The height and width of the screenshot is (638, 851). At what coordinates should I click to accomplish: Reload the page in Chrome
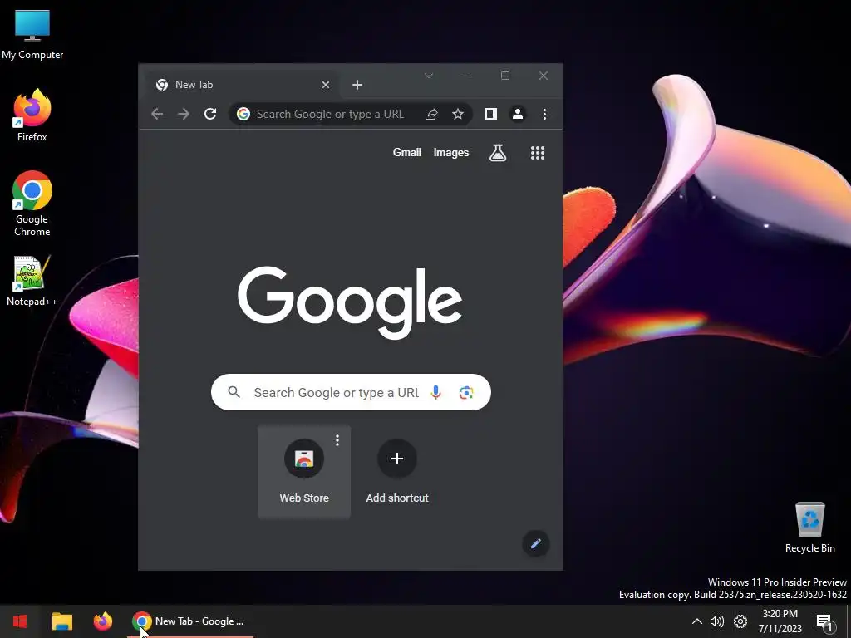pos(210,114)
